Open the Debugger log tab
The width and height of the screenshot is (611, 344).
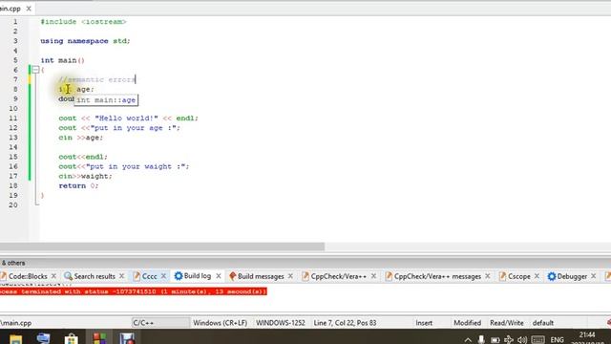pos(572,276)
